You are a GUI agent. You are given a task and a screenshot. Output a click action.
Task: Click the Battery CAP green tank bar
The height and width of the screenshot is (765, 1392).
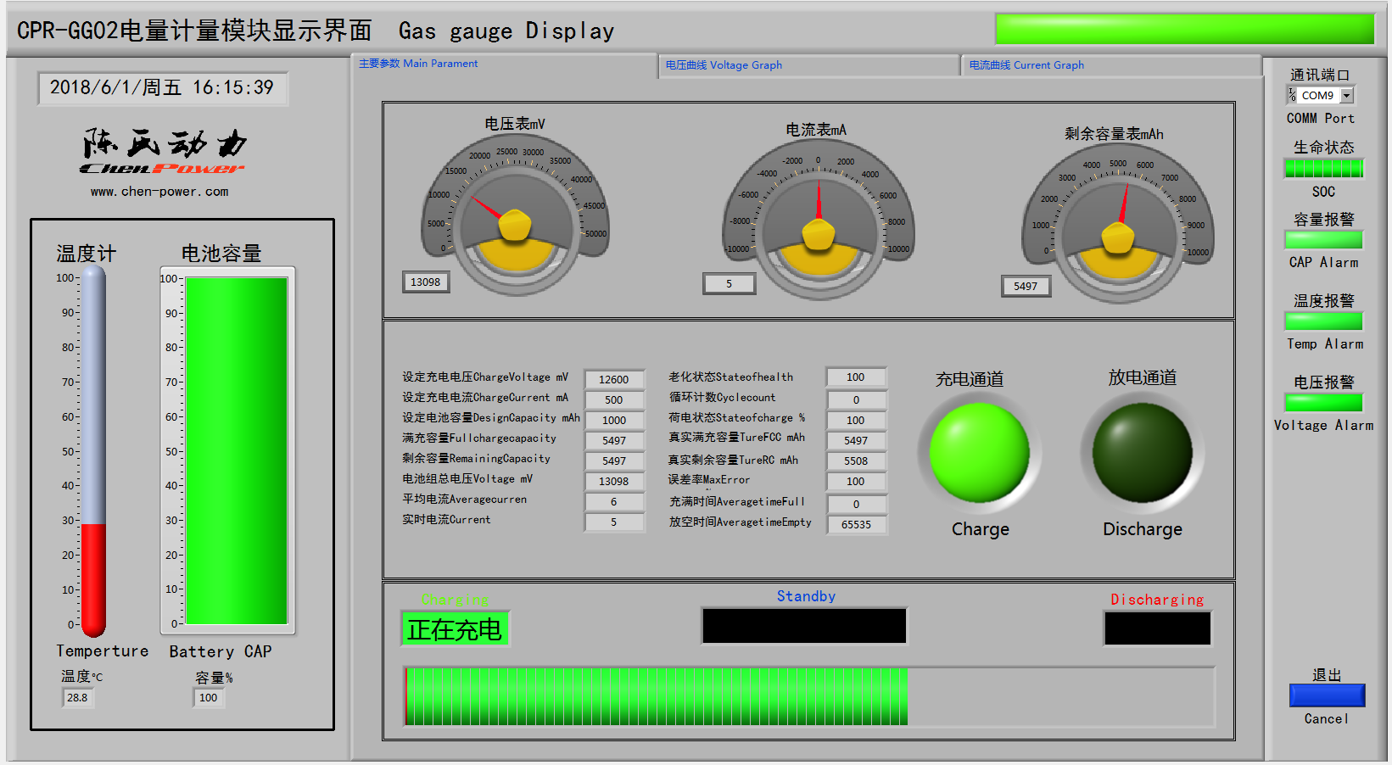[x=236, y=451]
